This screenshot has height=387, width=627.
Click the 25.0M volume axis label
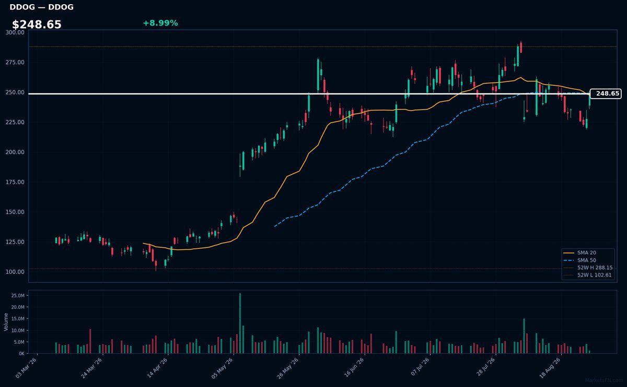18,296
